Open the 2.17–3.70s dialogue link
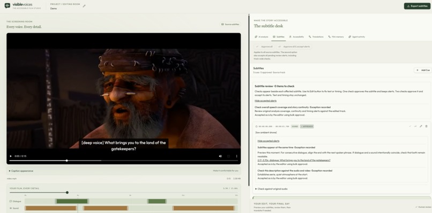 click(x=294, y=160)
